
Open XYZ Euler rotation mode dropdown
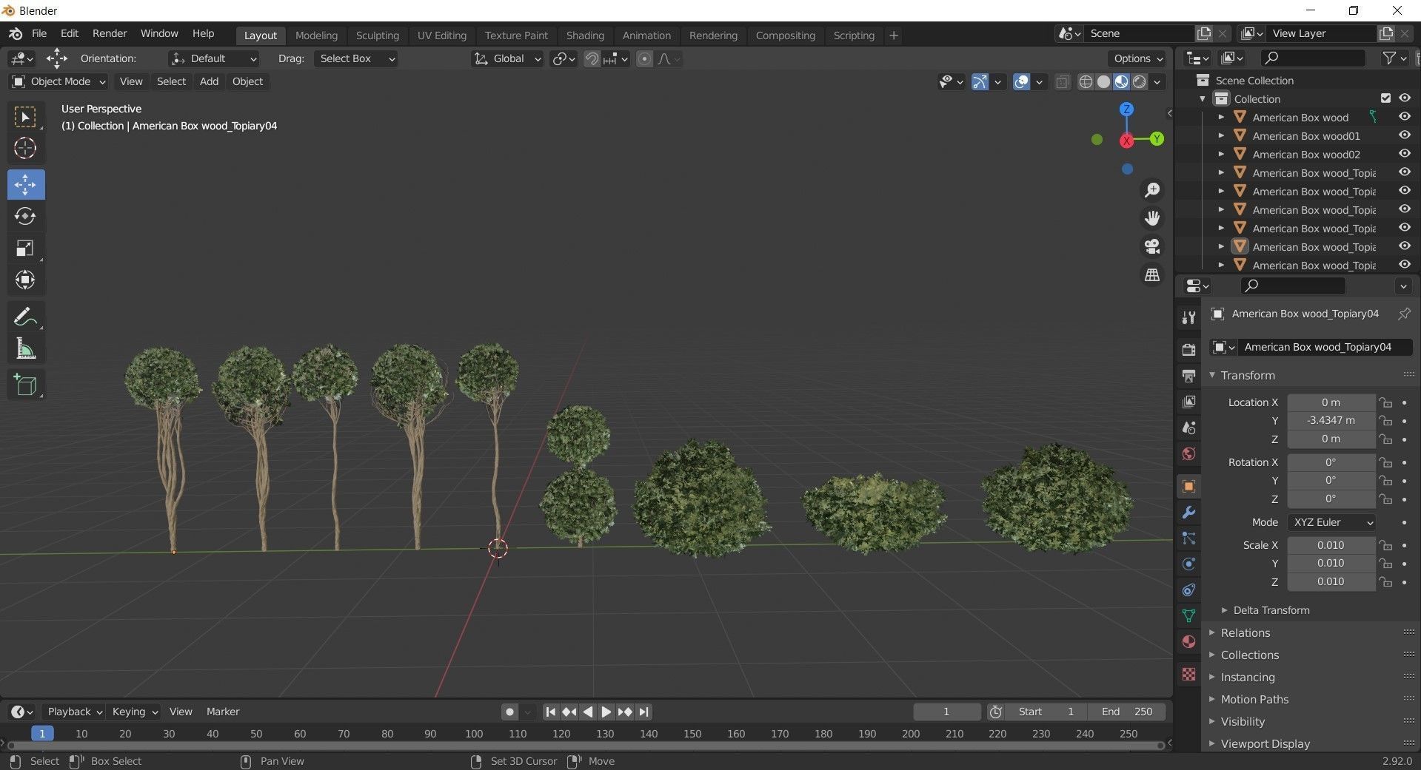tap(1331, 522)
